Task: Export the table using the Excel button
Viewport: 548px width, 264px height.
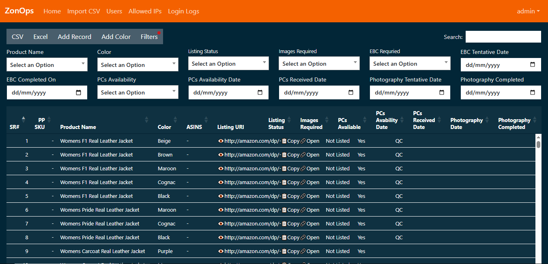Action: pyautogui.click(x=41, y=36)
